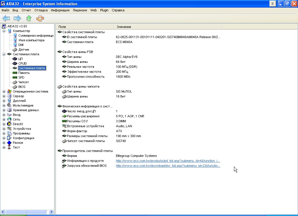The height and width of the screenshot is (216, 298).
Task: Click the tree panel's scroll right arrow
Action: pos(51,212)
